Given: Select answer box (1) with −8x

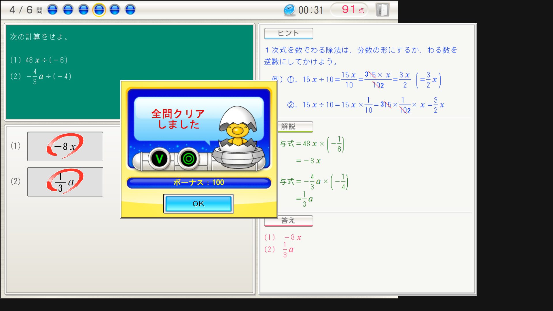Looking at the screenshot, I should (65, 146).
